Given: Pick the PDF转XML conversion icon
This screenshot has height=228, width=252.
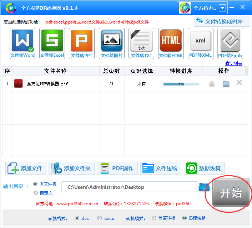Looking at the screenshot, I should (x=201, y=43).
